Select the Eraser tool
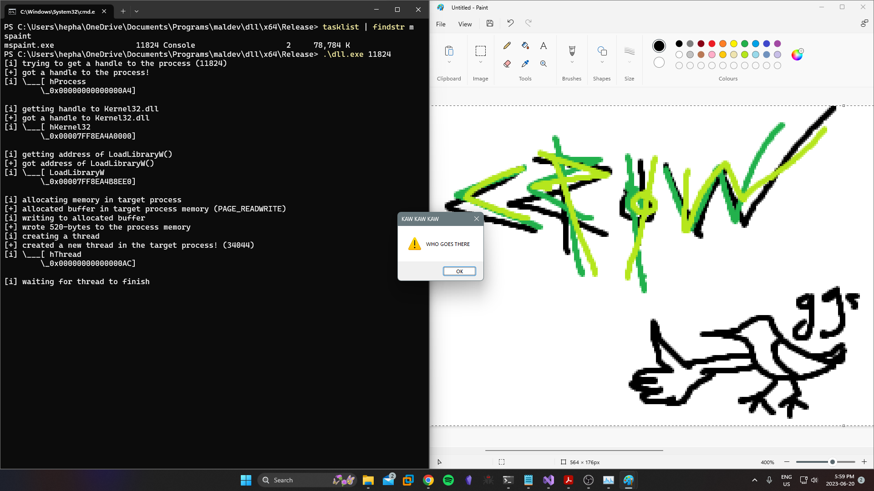The image size is (874, 491). tap(507, 64)
